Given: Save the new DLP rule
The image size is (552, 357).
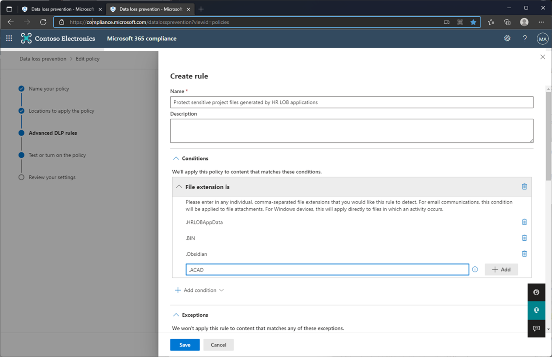Looking at the screenshot, I should (185, 345).
